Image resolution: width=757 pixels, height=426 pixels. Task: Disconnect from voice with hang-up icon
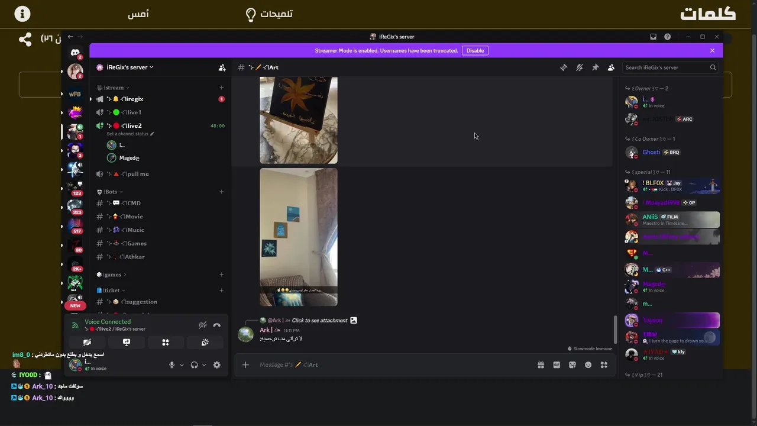pos(217,325)
